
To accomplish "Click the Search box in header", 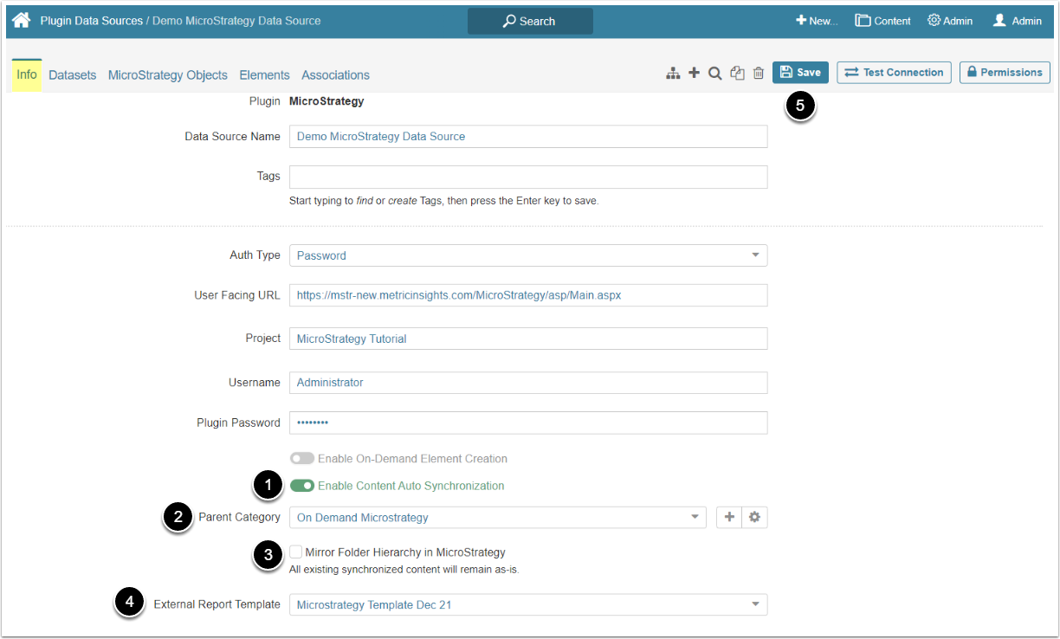I will [x=530, y=21].
